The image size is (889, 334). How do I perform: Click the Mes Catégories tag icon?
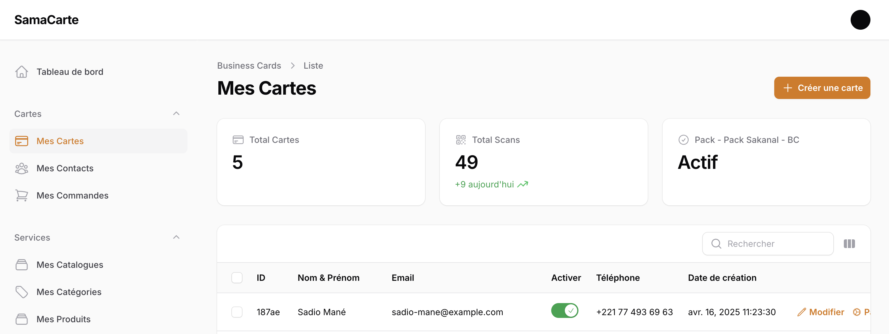tap(22, 292)
